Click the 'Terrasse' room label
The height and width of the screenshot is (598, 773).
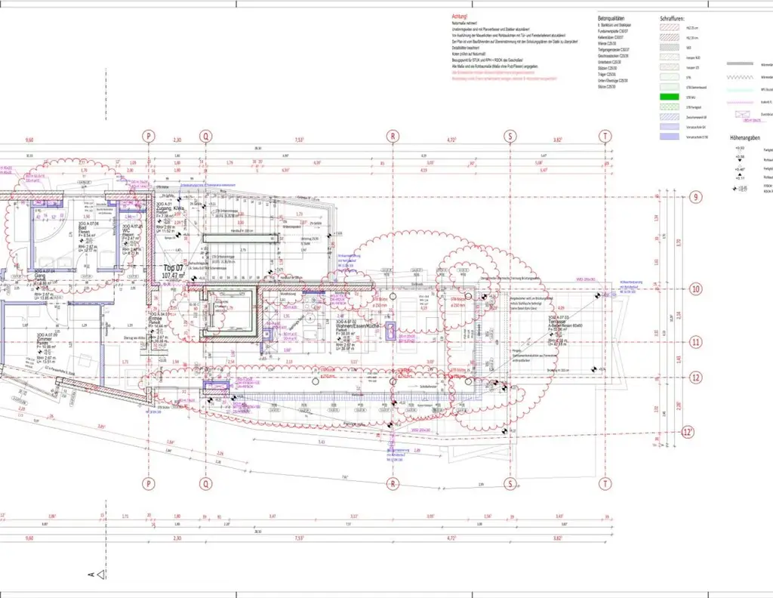point(557,322)
